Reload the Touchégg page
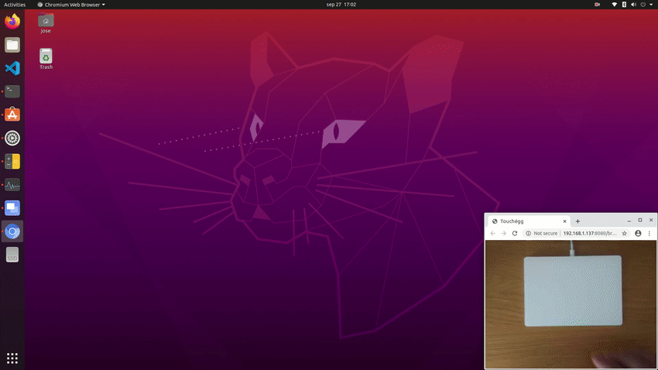Image resolution: width=658 pixels, height=370 pixels. point(515,233)
